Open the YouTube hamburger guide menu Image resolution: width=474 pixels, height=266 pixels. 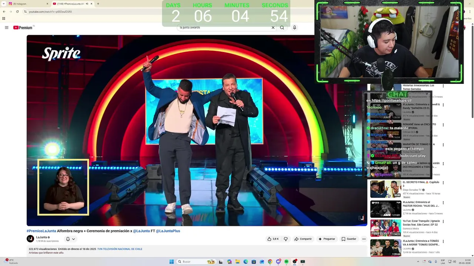pos(6,28)
